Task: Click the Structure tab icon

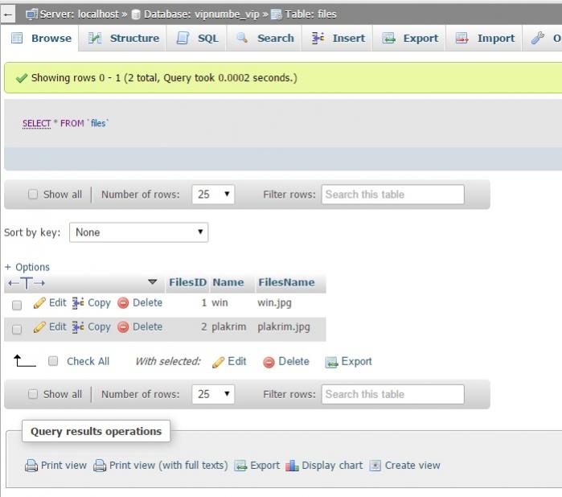Action: pos(95,38)
